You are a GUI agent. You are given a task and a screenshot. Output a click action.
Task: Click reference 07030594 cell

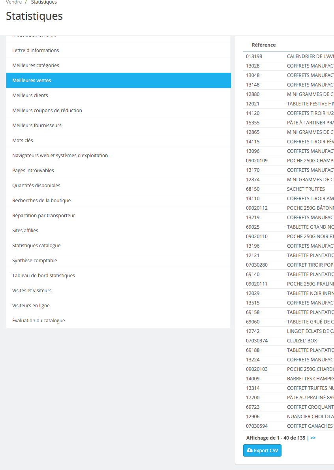[x=257, y=426]
